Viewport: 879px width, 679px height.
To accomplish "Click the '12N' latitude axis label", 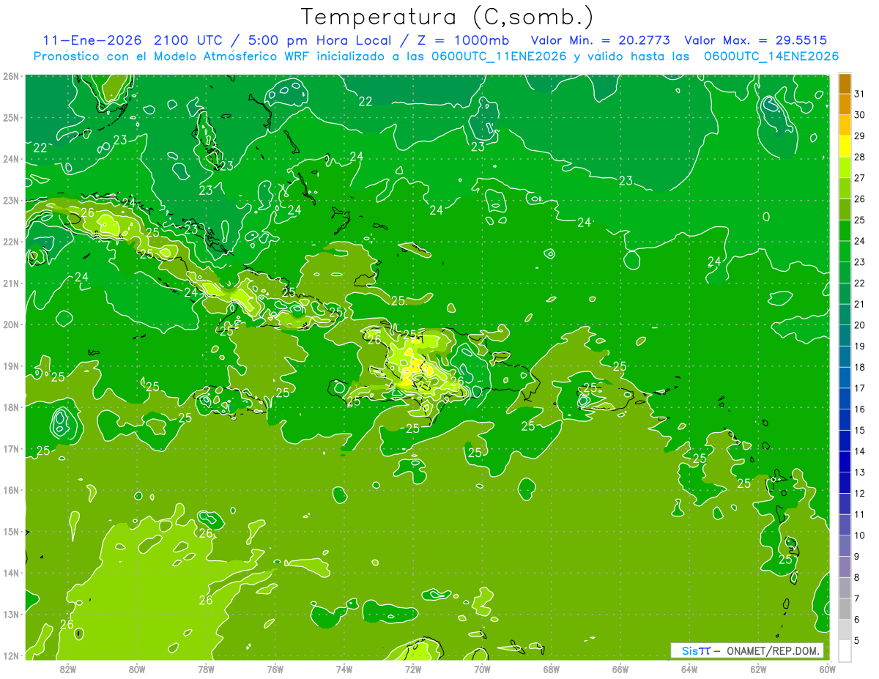I will pyautogui.click(x=11, y=656).
